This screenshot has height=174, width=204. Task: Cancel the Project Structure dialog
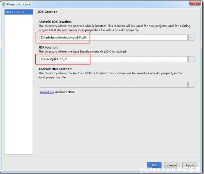[172, 165]
